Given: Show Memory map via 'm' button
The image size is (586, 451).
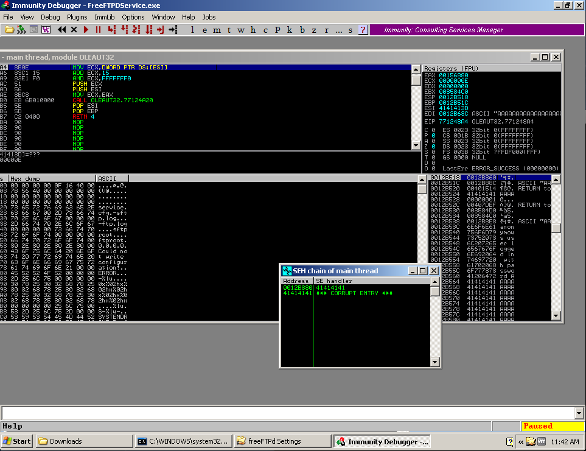Looking at the screenshot, I should [x=217, y=30].
